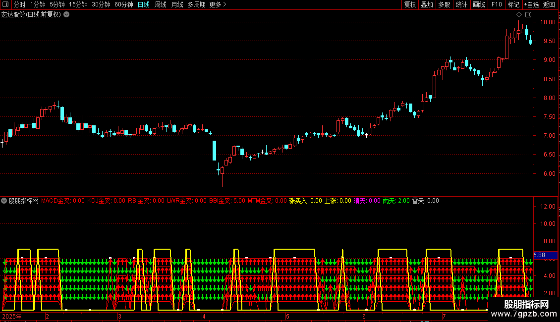Click the month 4 marker on the time axis
This screenshot has width=560, height=322.
(204, 316)
